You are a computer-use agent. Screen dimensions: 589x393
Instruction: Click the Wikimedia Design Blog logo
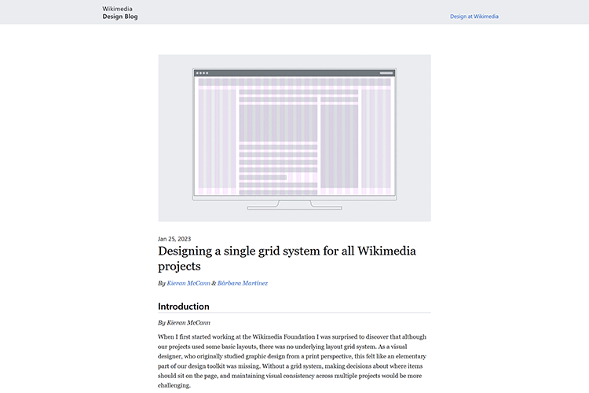tap(119, 12)
